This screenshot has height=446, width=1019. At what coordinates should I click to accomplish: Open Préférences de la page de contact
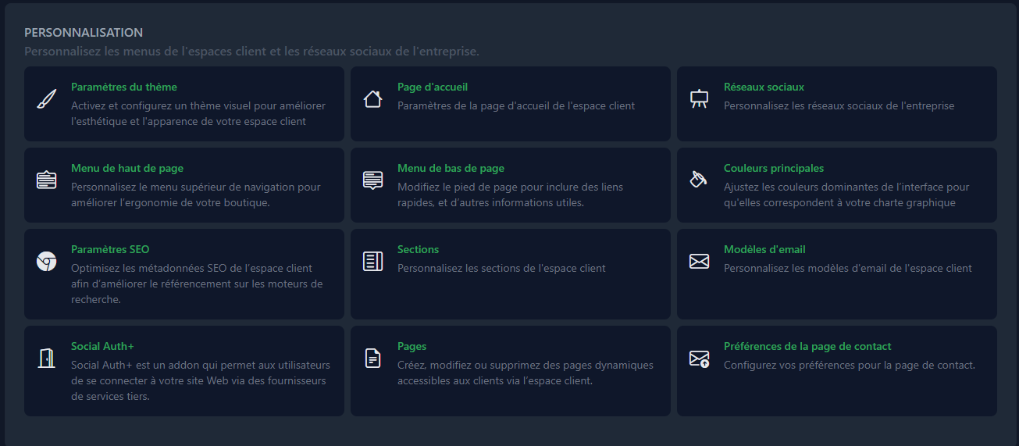coord(807,347)
